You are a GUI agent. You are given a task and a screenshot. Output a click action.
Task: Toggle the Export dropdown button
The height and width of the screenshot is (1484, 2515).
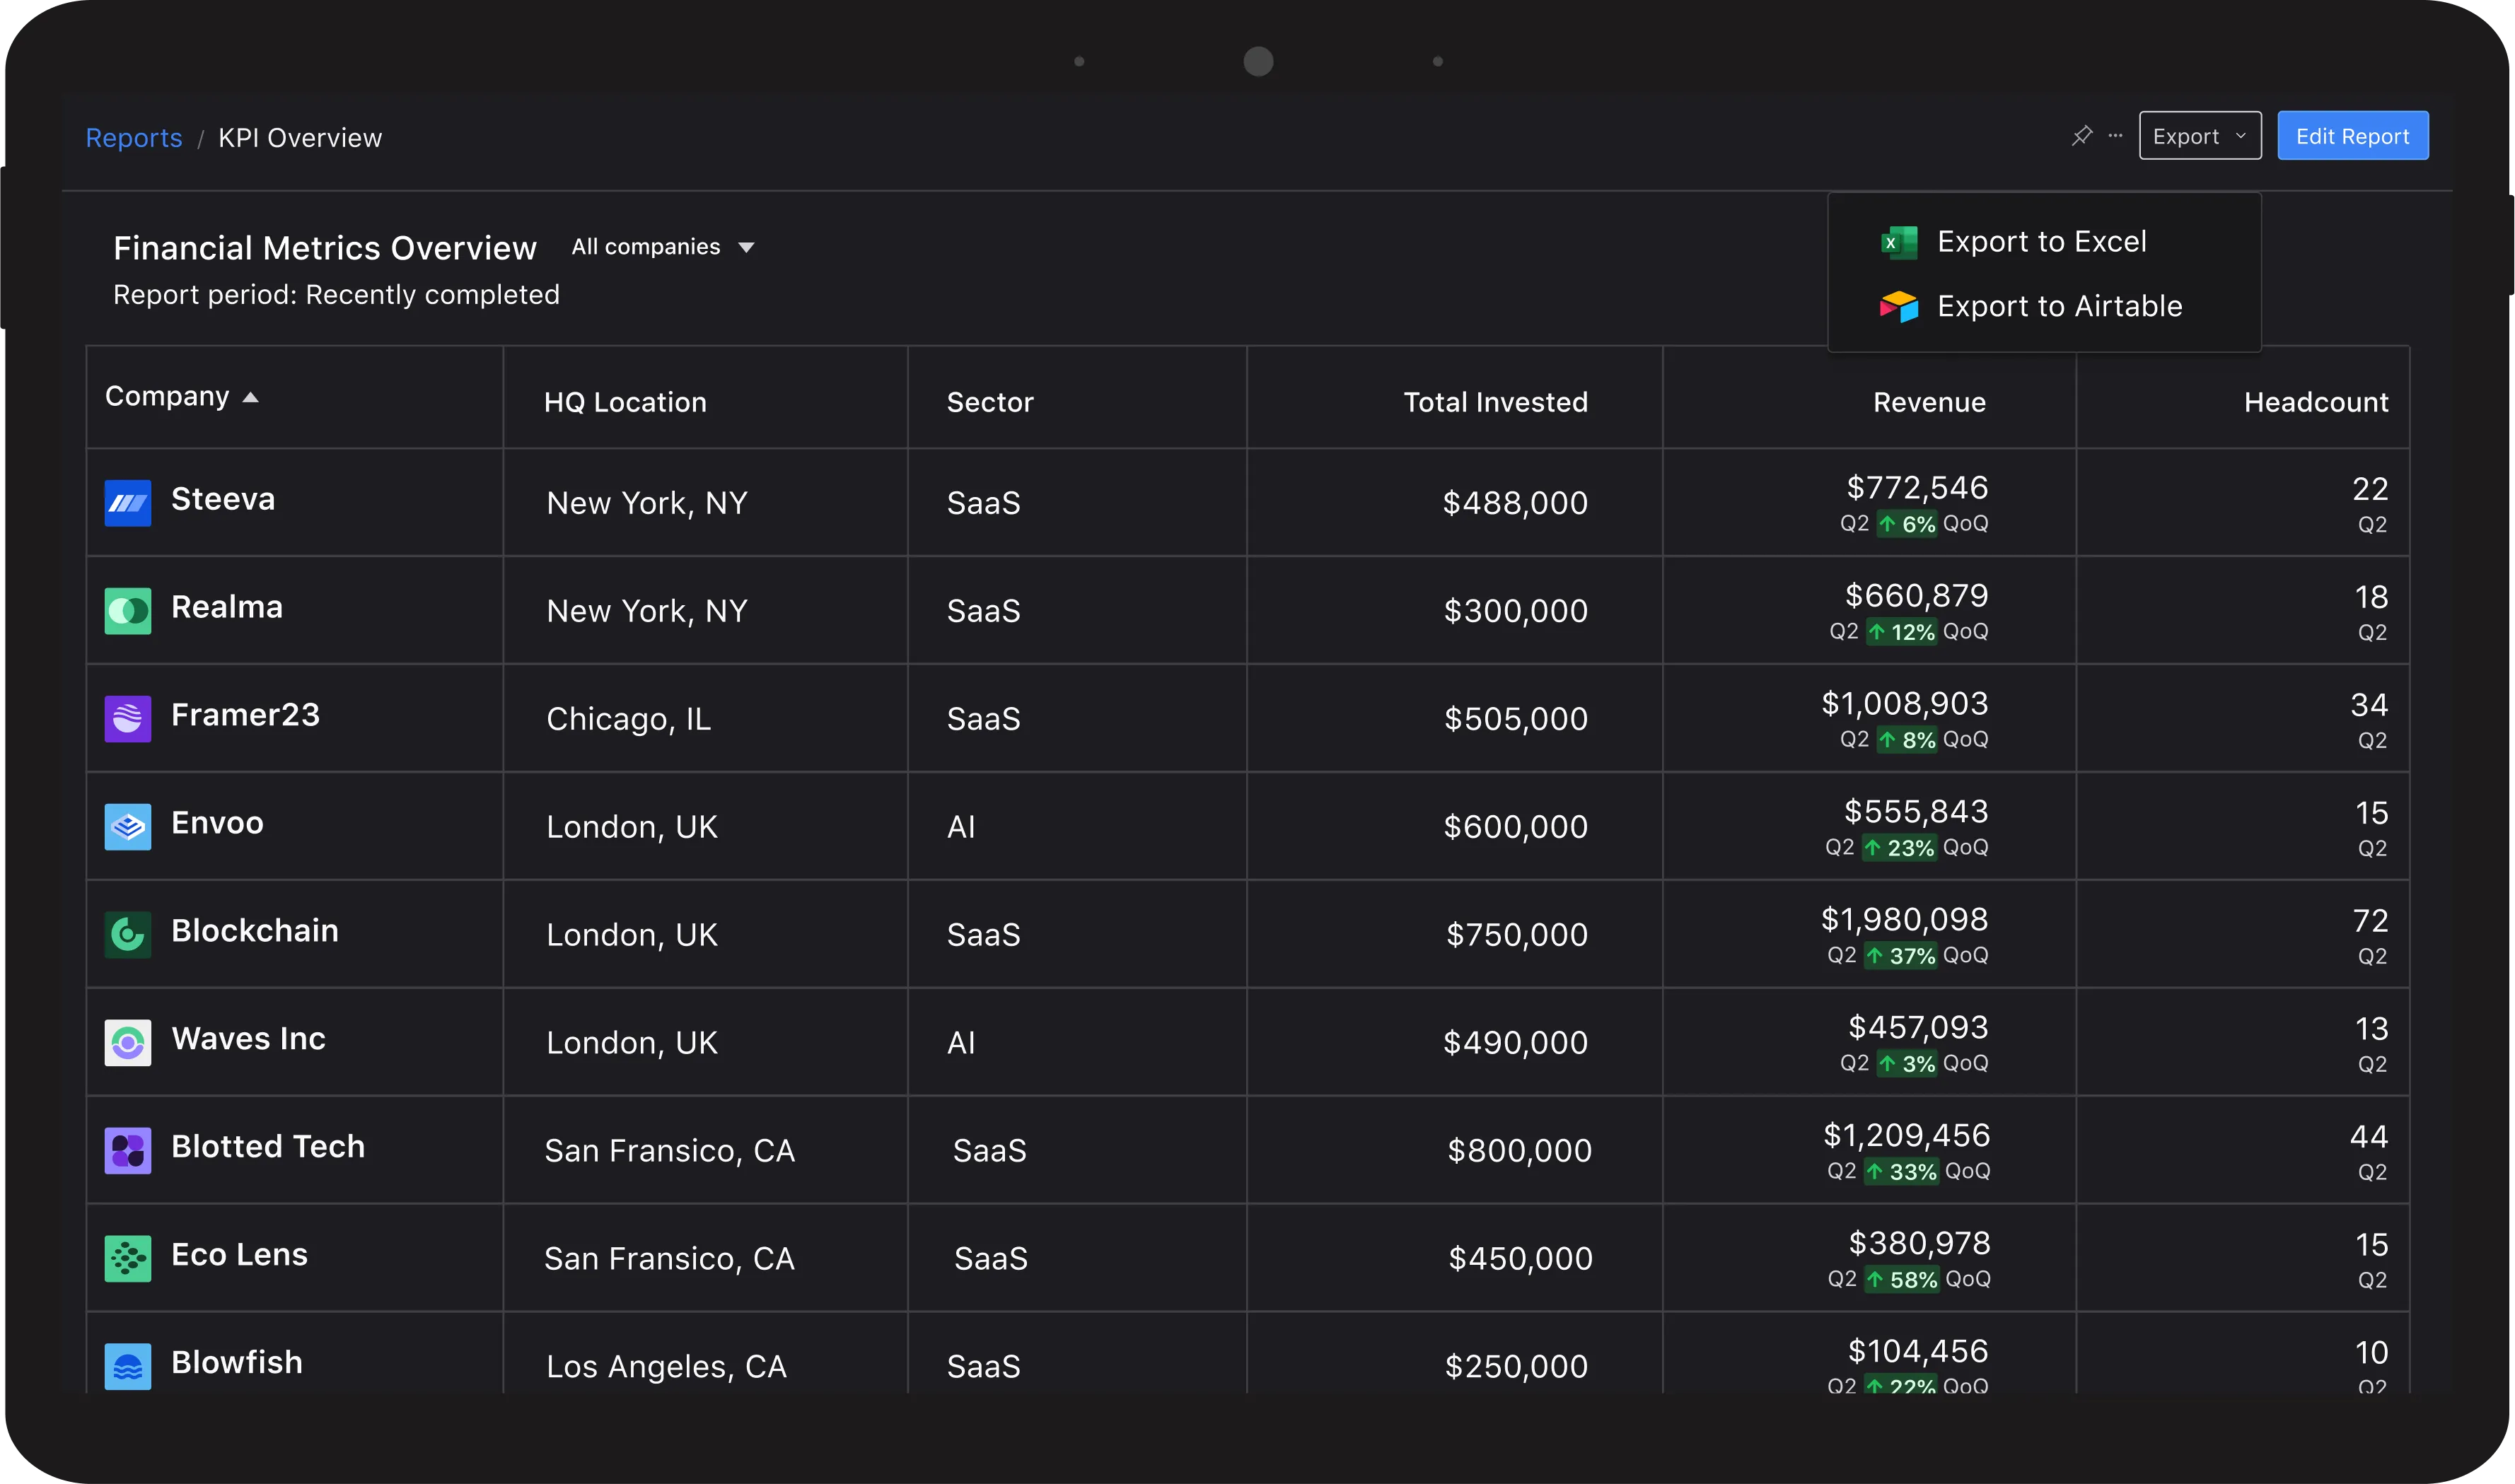2199,136
